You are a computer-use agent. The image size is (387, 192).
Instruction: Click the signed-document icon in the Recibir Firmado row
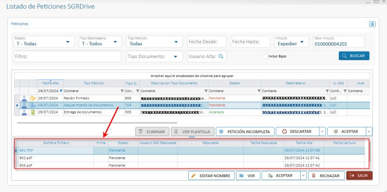33,98
